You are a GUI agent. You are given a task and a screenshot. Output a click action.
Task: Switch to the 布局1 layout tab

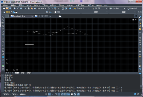pos(22,73)
